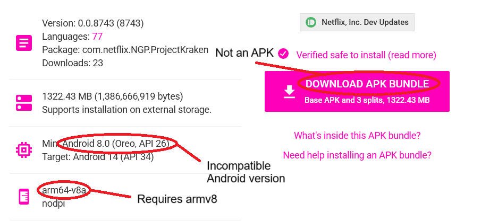Click the Netflix Dev Updates logo icon

point(311,22)
